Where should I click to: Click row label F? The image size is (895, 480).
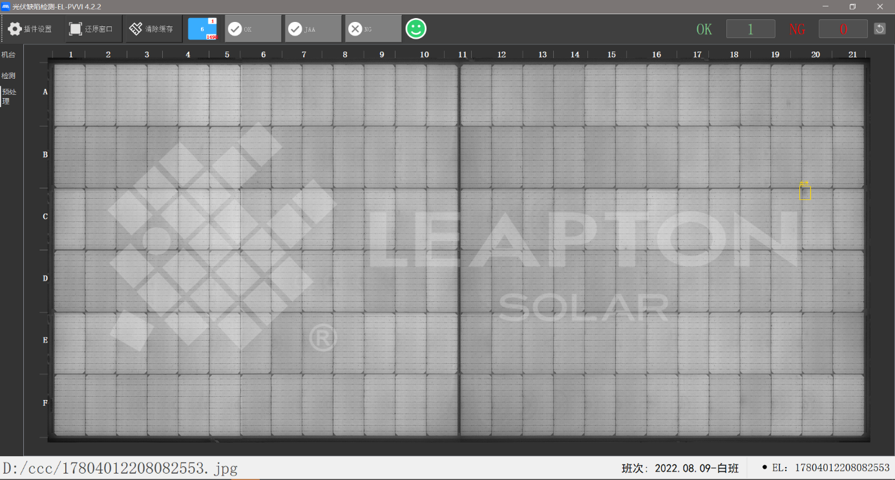45,403
